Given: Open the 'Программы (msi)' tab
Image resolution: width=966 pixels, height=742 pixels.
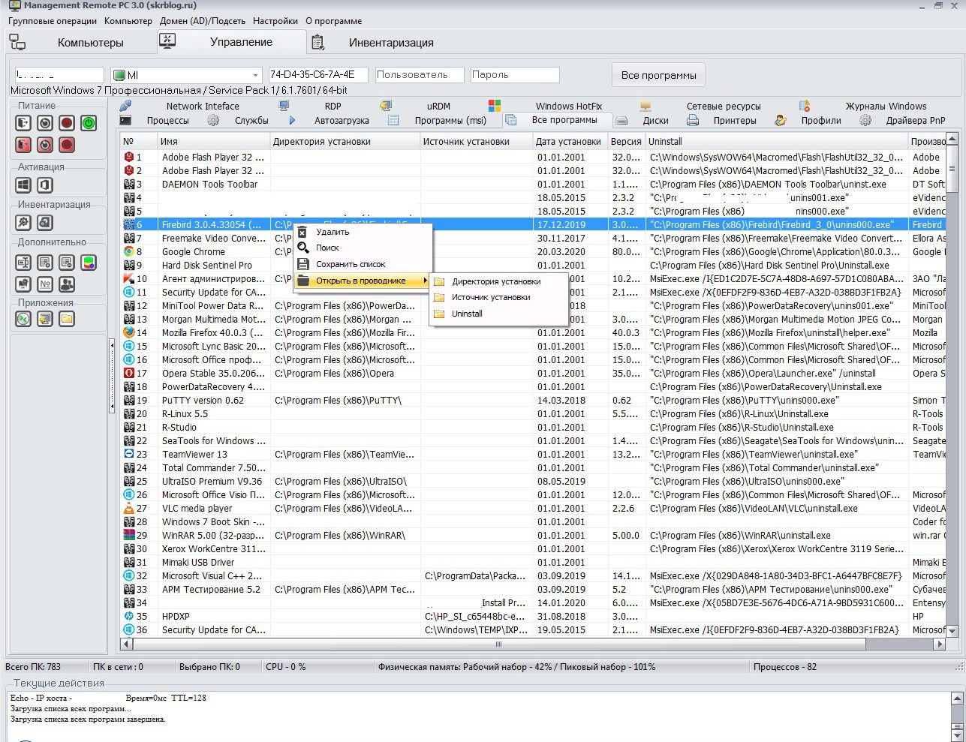Looking at the screenshot, I should [441, 120].
